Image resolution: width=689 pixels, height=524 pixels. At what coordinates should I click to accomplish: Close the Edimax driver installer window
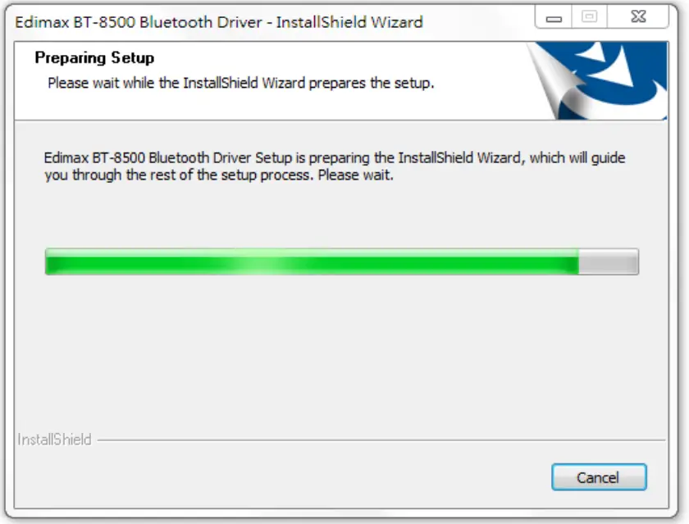(x=638, y=17)
